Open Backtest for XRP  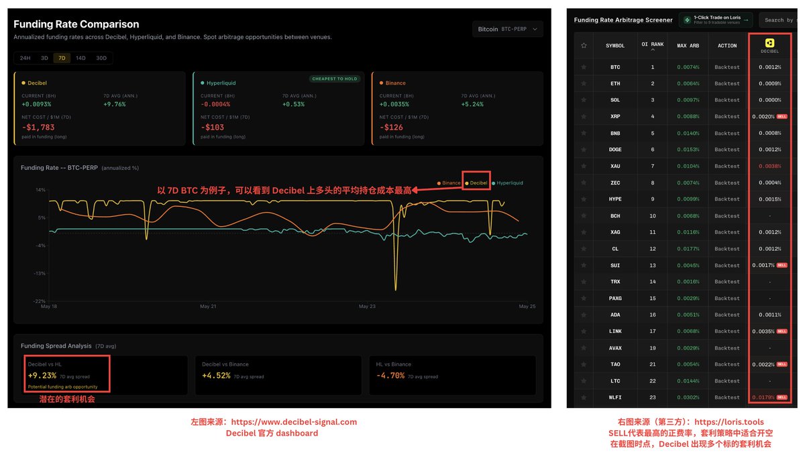click(x=727, y=117)
